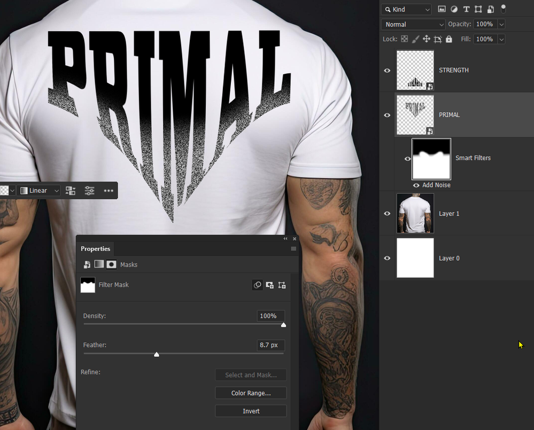Collapse the Properties panel double arrows
This screenshot has height=430, width=534.
[x=285, y=239]
